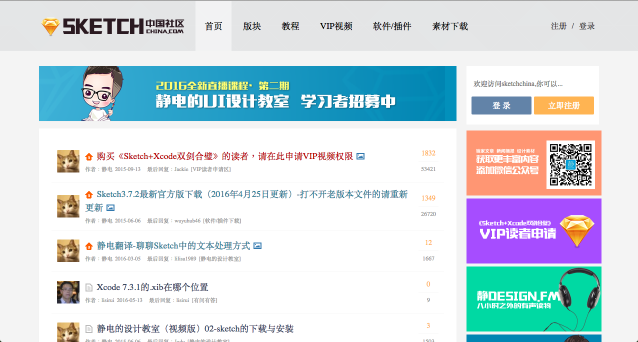This screenshot has width=638, height=342.
Task: Open 软件/插件 in the navigation bar
Action: [x=392, y=26]
